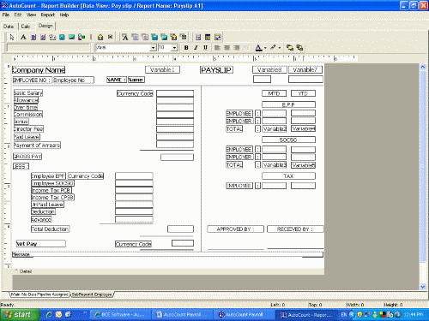Image resolution: width=429 pixels, height=321 pixels.
Task: Select the arrow pointer tool
Action: click(12, 37)
